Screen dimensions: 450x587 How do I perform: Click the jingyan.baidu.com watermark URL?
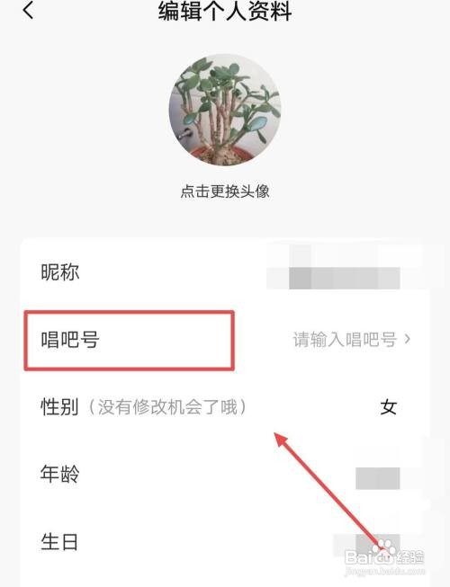(x=385, y=572)
